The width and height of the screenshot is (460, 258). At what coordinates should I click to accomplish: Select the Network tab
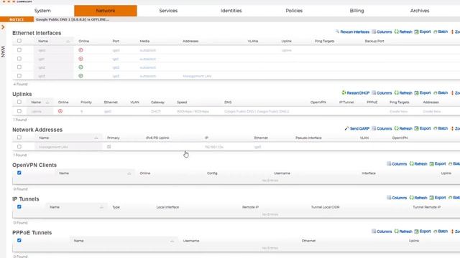(106, 11)
